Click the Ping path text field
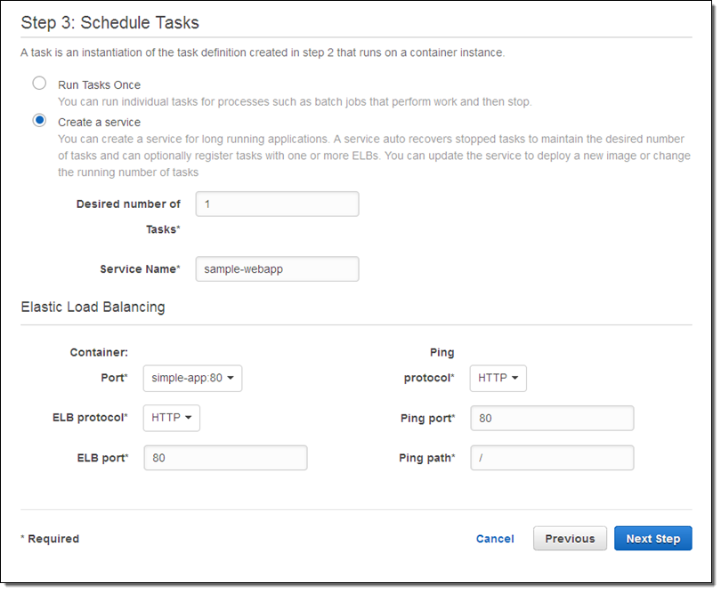The image size is (721, 592). coord(552,459)
